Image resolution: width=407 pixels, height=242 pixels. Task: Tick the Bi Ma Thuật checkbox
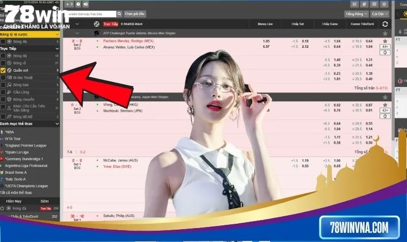(x=3, y=77)
